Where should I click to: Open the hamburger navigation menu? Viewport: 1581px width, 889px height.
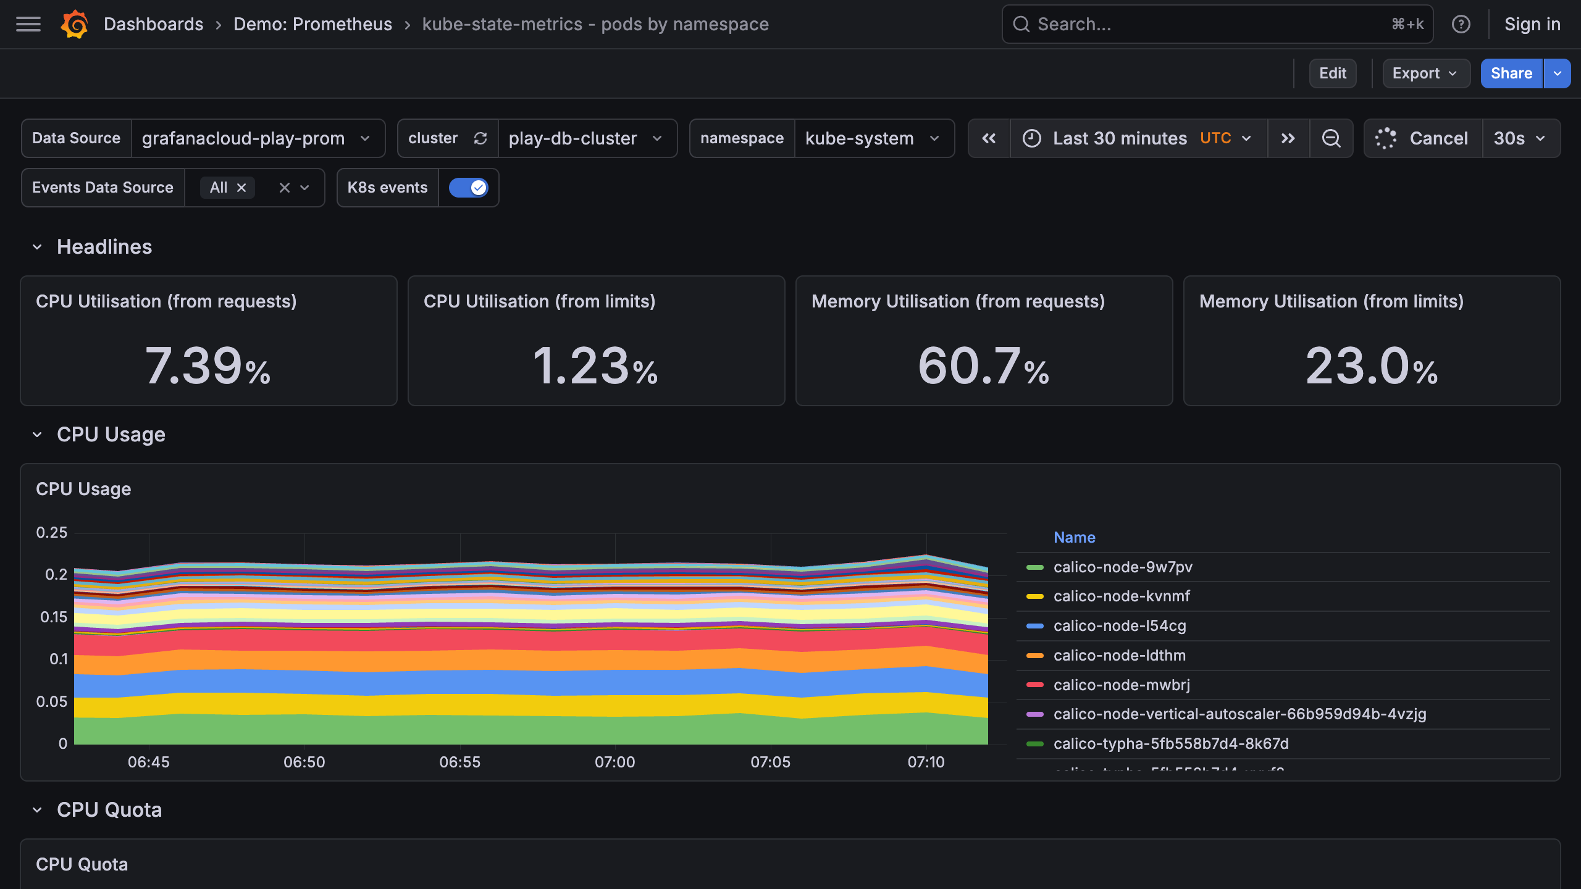click(28, 24)
